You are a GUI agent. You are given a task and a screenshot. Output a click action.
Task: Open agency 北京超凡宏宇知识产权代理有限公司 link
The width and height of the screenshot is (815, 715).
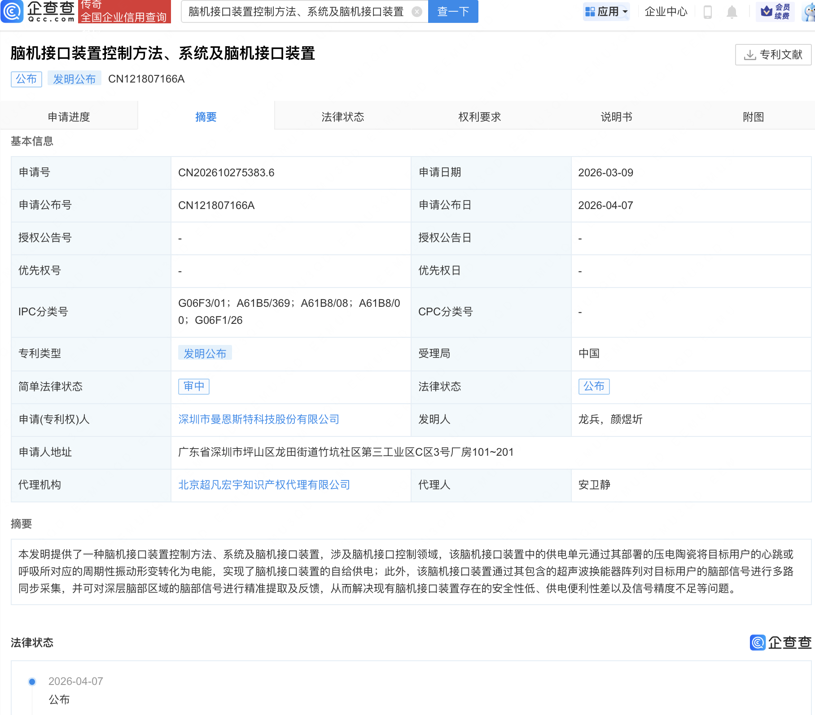pyautogui.click(x=264, y=485)
